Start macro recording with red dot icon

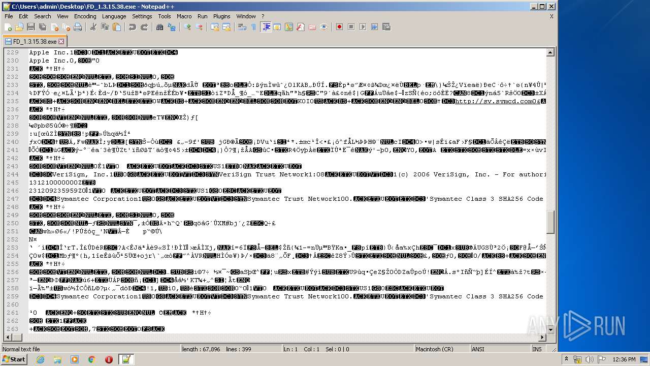(x=339, y=27)
